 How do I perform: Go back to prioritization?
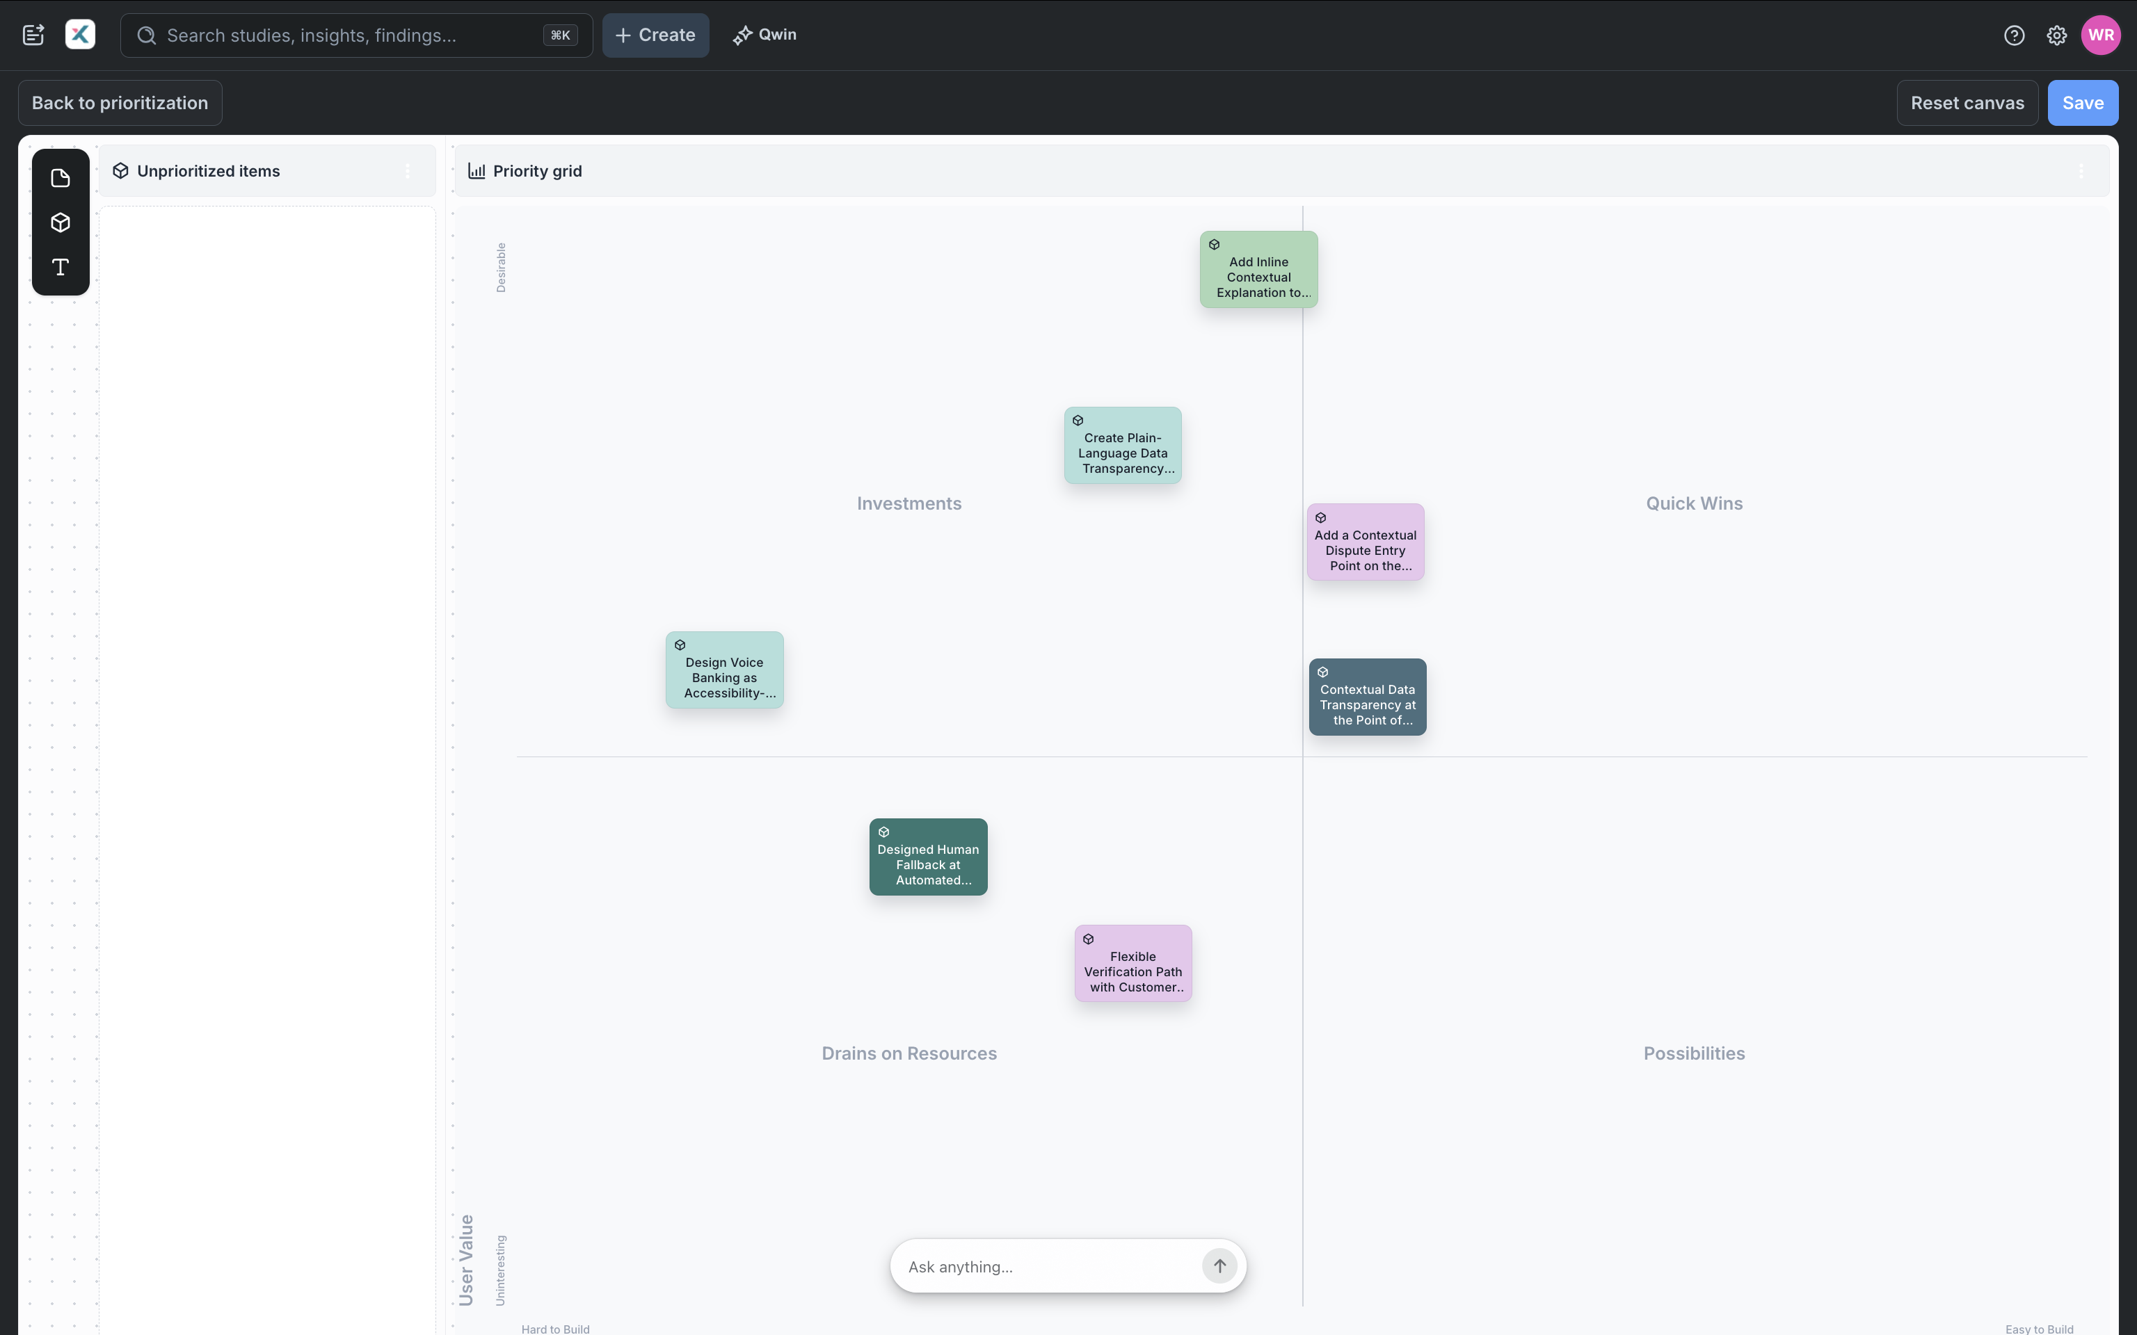coord(120,102)
